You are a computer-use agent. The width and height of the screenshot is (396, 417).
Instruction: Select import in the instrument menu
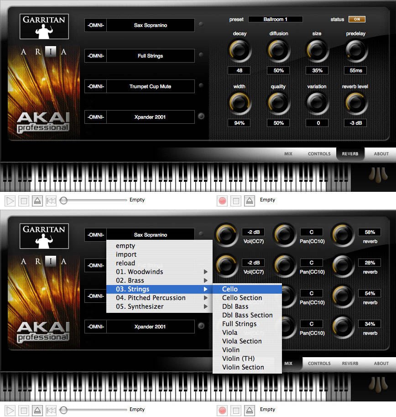(126, 254)
